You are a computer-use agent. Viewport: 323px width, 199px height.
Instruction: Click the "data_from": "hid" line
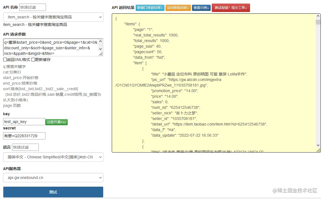tap(149, 57)
